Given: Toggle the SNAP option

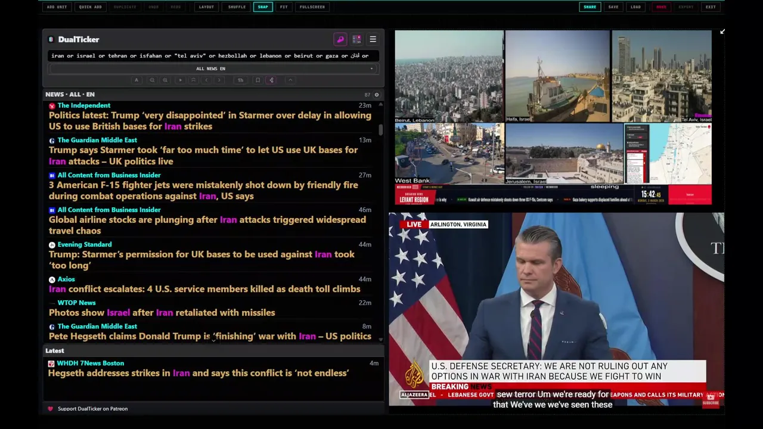Looking at the screenshot, I should coord(263,7).
